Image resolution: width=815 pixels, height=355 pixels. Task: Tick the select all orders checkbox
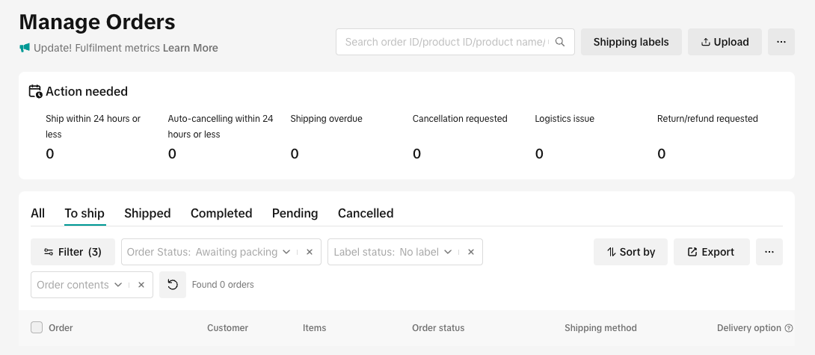tap(37, 327)
